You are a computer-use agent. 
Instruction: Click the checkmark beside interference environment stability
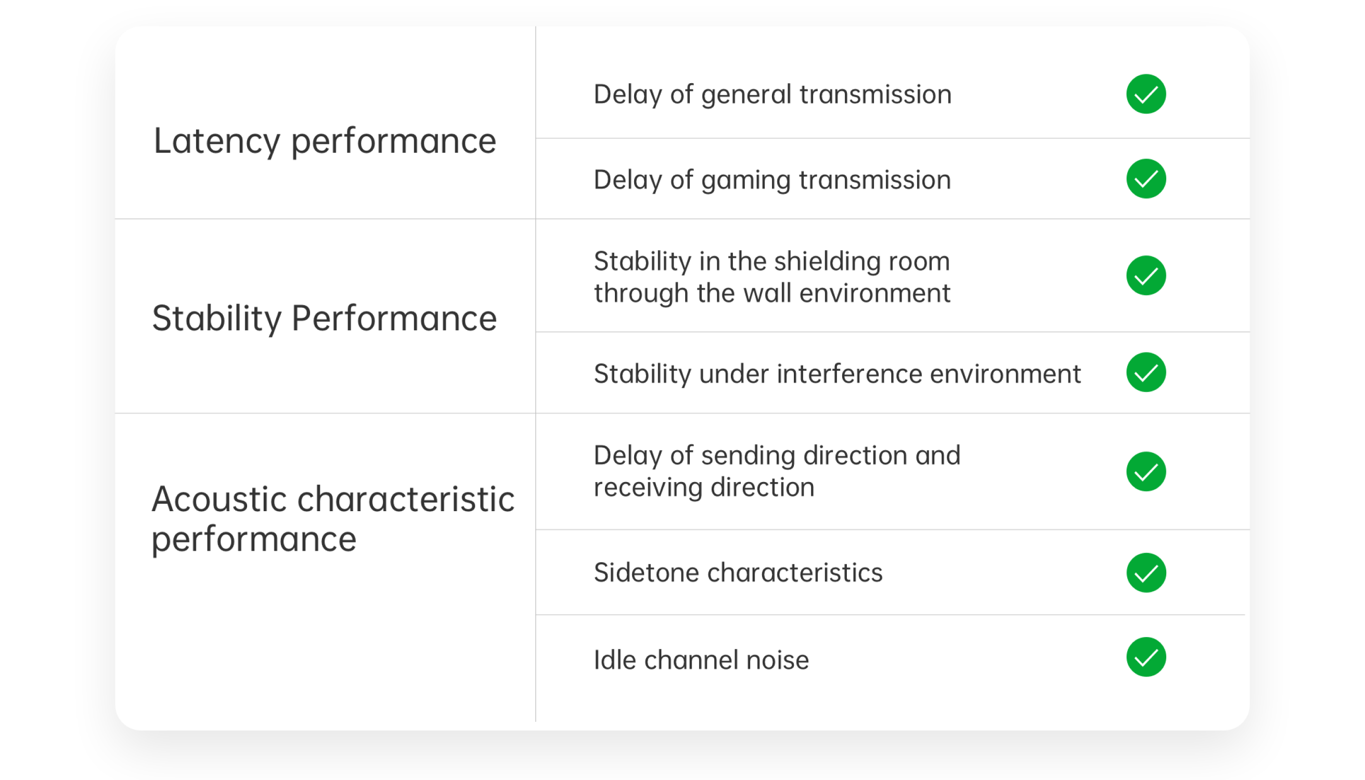coord(1146,372)
